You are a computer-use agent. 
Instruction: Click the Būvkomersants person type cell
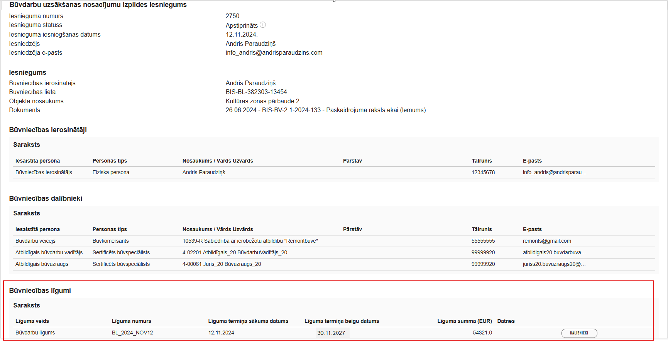[x=111, y=241]
